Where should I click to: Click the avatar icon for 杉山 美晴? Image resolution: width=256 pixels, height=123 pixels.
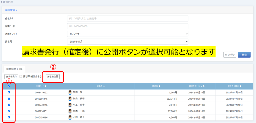pyautogui.click(x=70, y=99)
